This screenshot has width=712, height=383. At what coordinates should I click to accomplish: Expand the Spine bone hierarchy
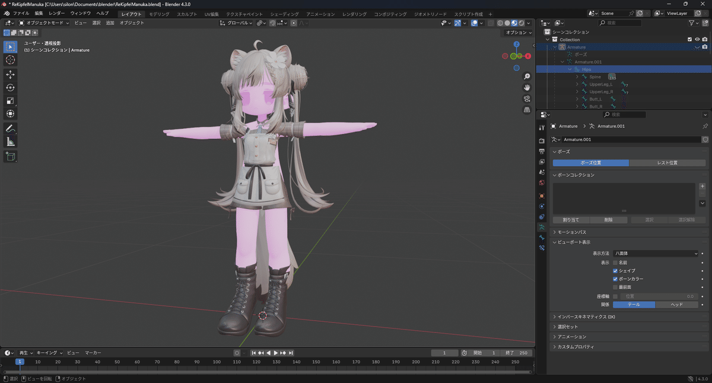point(576,76)
